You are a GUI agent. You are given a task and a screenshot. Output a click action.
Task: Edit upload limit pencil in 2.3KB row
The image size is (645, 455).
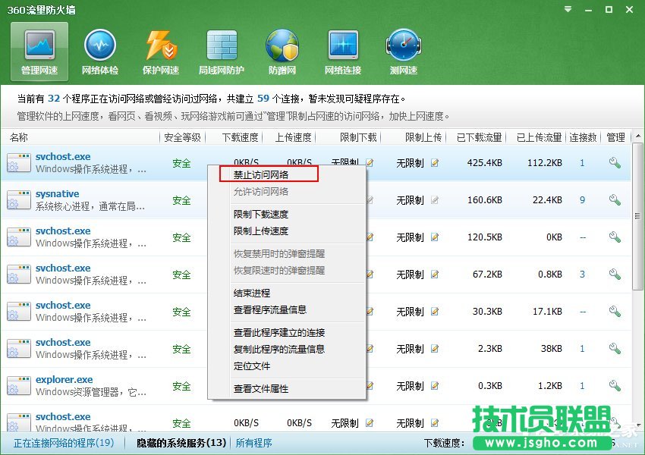pyautogui.click(x=435, y=349)
